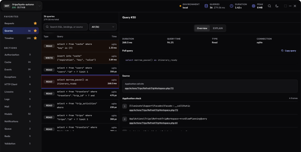Click the READ badge on users query

[49, 70]
